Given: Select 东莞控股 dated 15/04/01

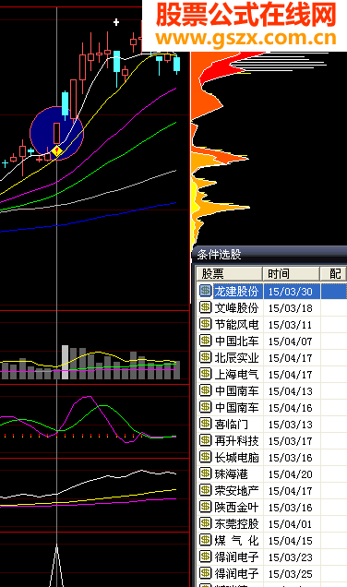Looking at the screenshot, I should 271,523.
